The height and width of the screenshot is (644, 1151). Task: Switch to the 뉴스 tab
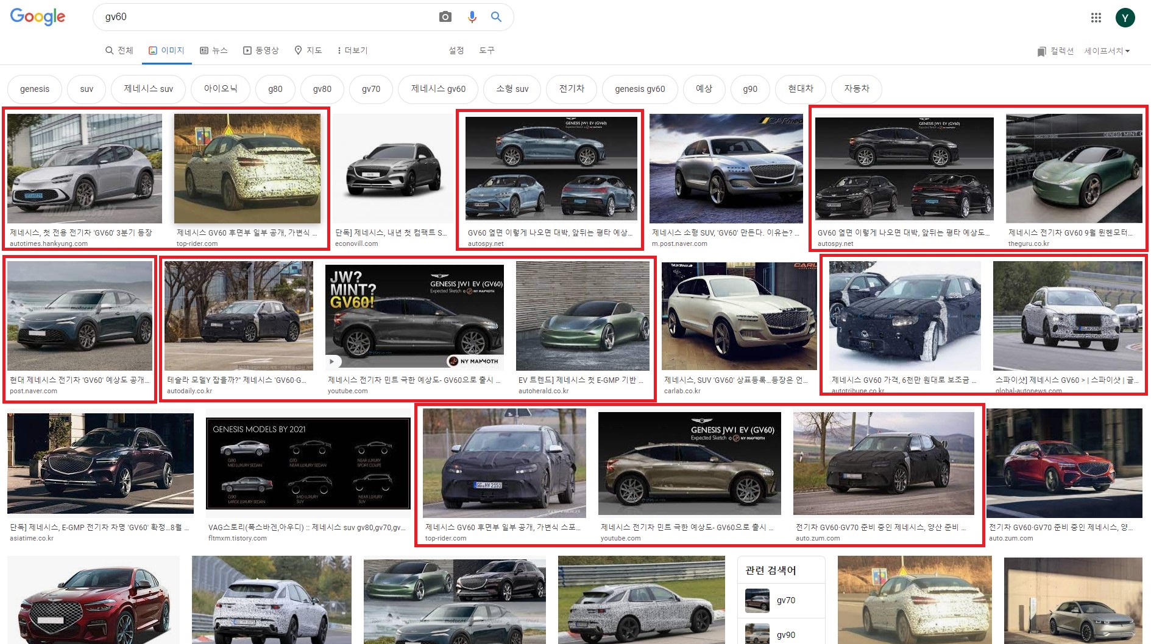pyautogui.click(x=214, y=51)
